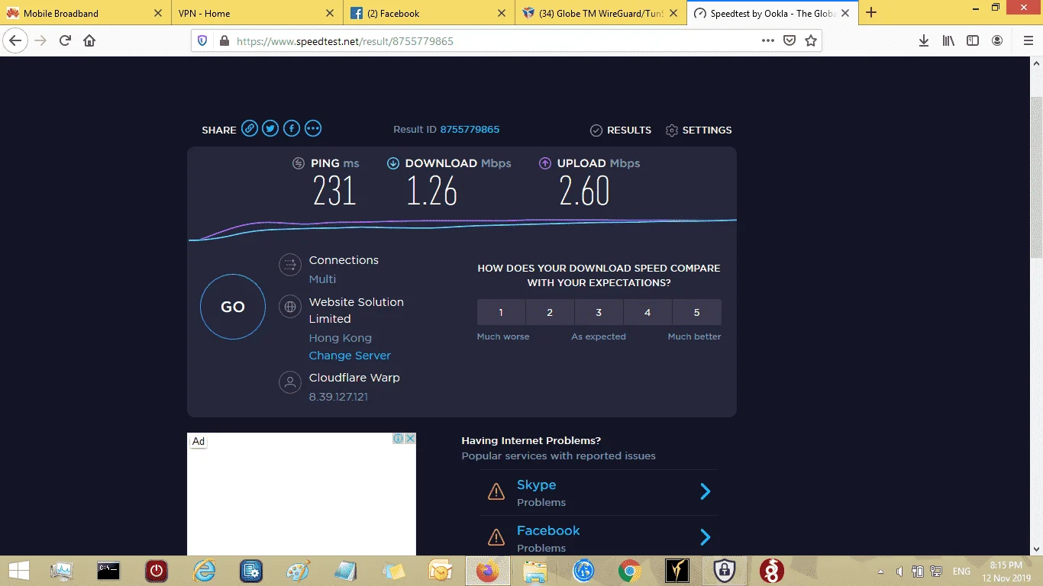The width and height of the screenshot is (1043, 586).
Task: Open the Windows Start menu
Action: click(x=18, y=571)
